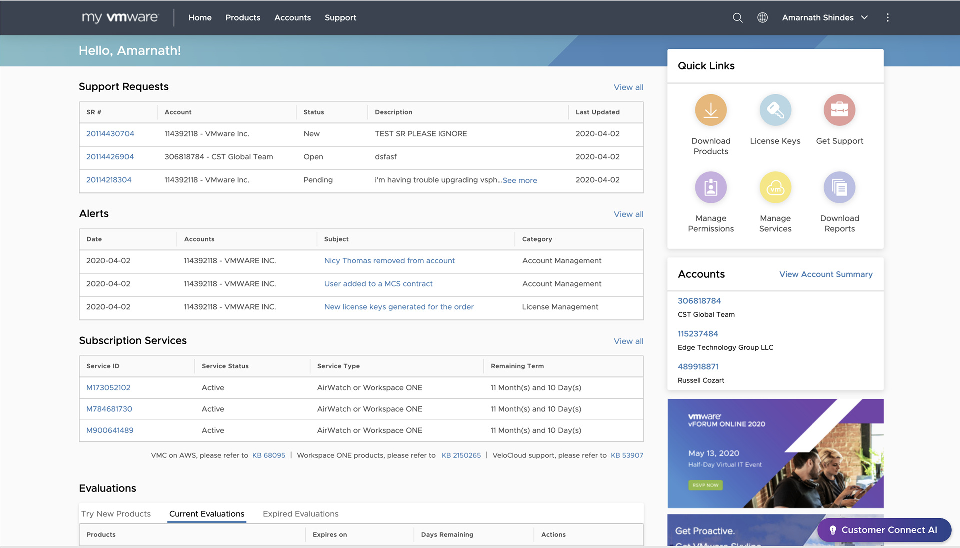The image size is (960, 548).
Task: Click See more on the vsph description
Action: click(520, 180)
